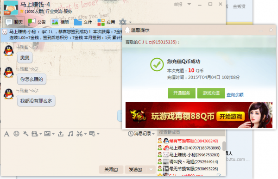Image resolution: width=278 pixels, height=179 pixels.
Task: Click the group settings gear icon
Action: click(123, 22)
